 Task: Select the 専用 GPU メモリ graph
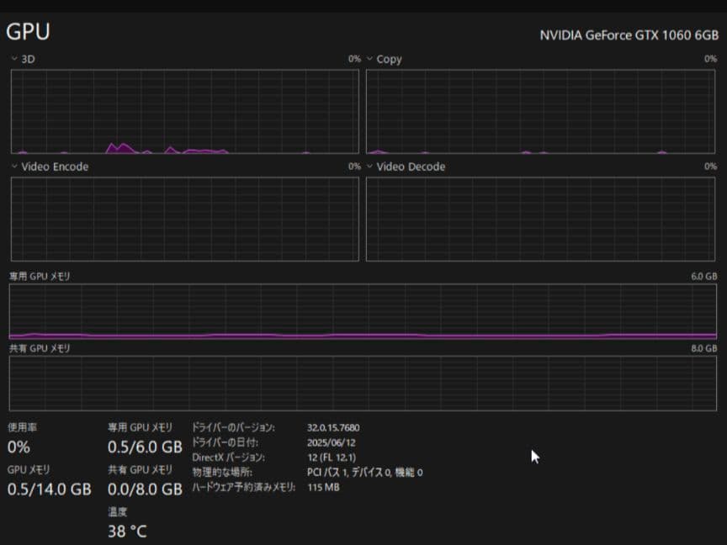tap(362, 311)
